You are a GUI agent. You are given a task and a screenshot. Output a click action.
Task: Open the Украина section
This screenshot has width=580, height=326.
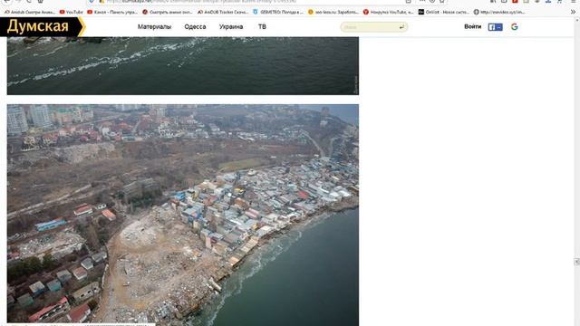pos(231,26)
